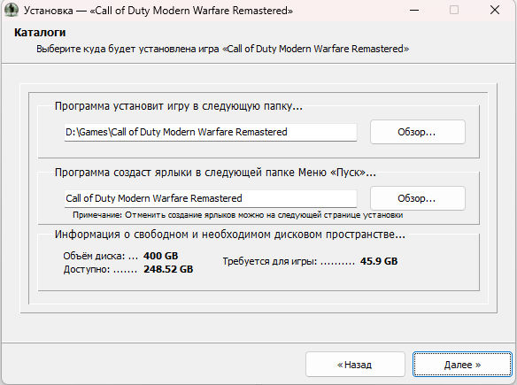The width and height of the screenshot is (517, 385).
Task: Click the "Выберите куда будет установлена" subtitle
Action: tap(222, 49)
